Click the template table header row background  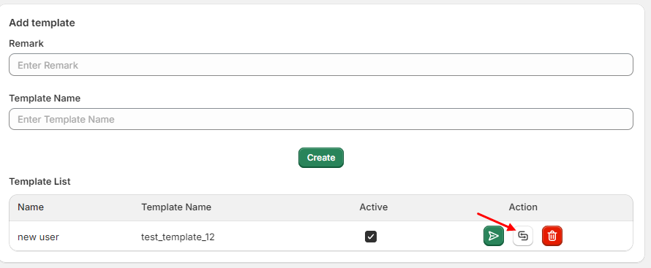[x=321, y=207]
